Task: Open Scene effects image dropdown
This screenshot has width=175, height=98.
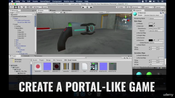Action: pos(65,13)
